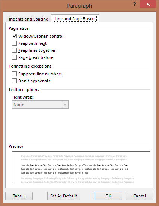Click the Cancel button
The image size is (159, 206).
pyautogui.click(x=140, y=196)
